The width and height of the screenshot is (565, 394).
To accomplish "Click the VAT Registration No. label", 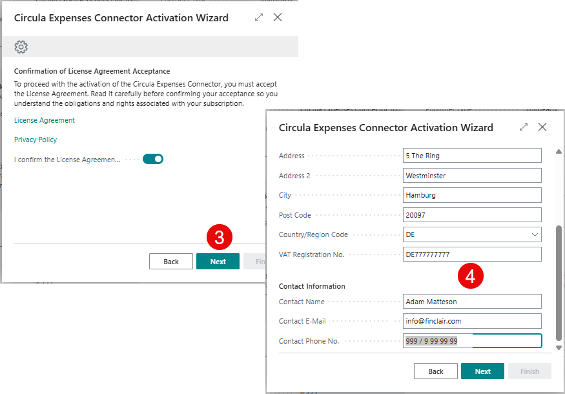I will pyautogui.click(x=311, y=254).
